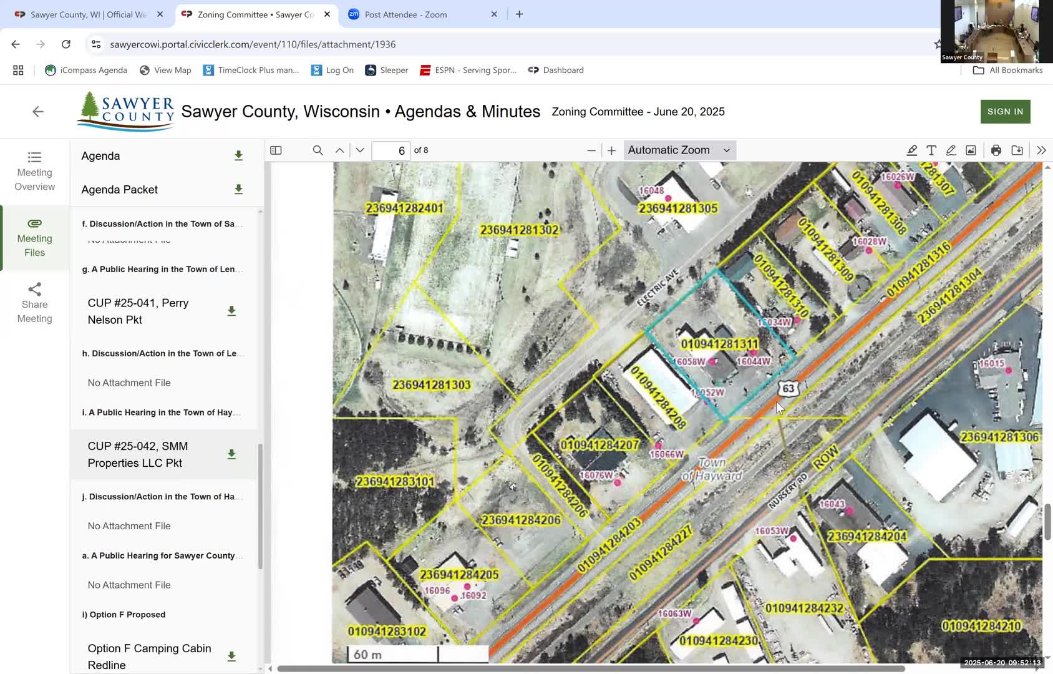
Task: Download CUP #25-041 Perry Nelson Pkt
Action: pyautogui.click(x=231, y=311)
